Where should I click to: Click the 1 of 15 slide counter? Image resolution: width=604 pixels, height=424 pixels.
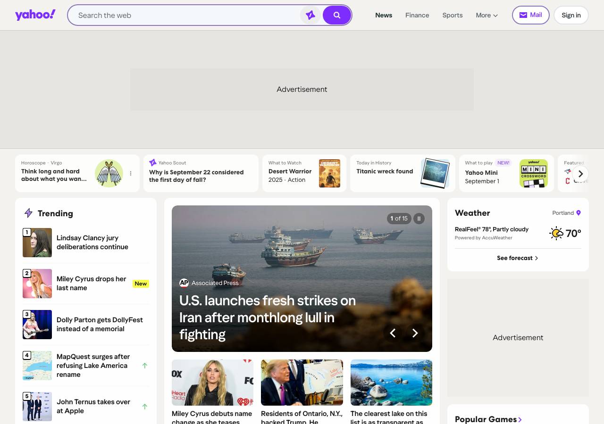tap(399, 219)
